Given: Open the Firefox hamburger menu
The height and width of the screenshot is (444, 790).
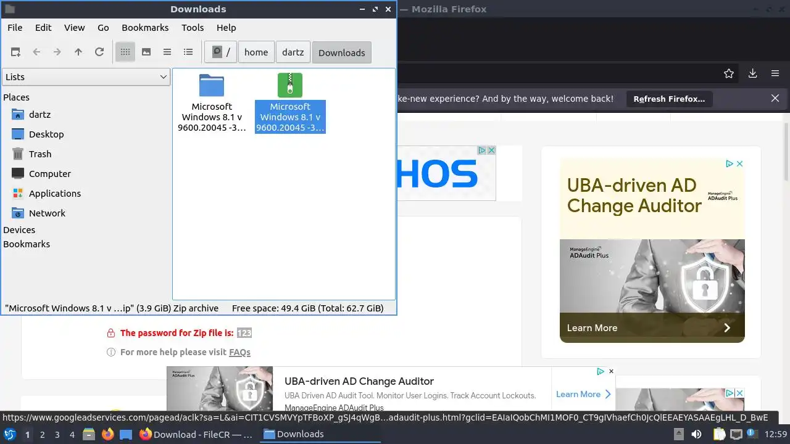Looking at the screenshot, I should tap(775, 74).
